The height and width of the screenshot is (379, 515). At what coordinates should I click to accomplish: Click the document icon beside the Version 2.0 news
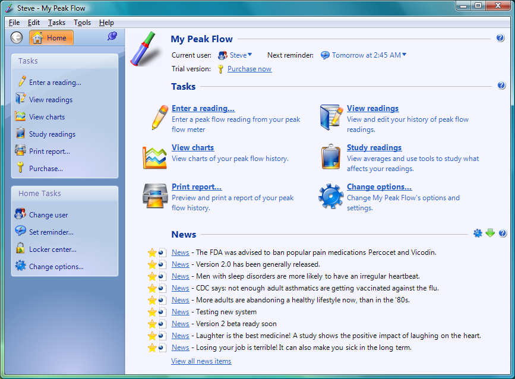coord(162,264)
